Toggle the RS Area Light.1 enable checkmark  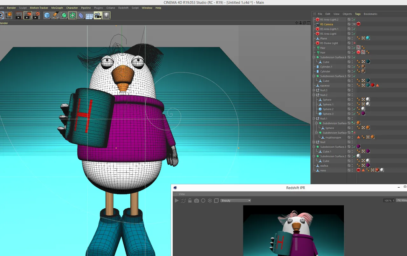pyautogui.click(x=354, y=29)
